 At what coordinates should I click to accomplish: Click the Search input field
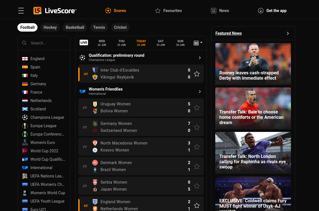tap(44, 43)
